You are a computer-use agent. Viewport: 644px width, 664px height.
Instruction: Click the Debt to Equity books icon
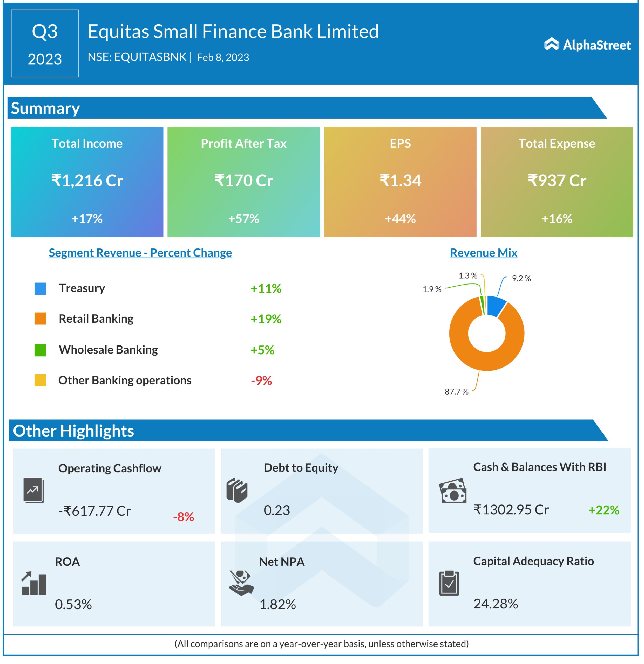pos(237,490)
